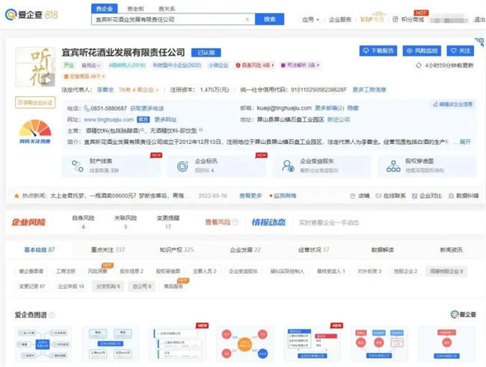Click the A级纳税人(2018) tag

[127, 65]
